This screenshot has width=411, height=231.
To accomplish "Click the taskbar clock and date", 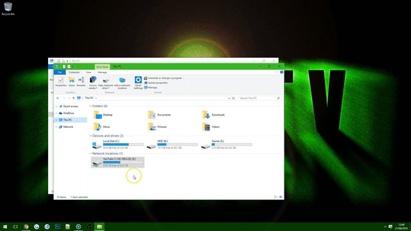I will (401, 227).
